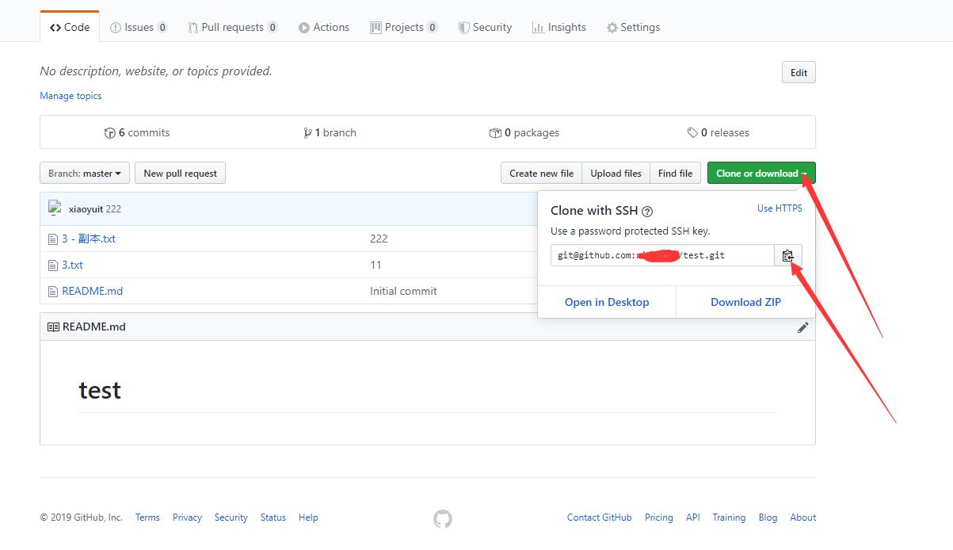Viewport: 953px width, 550px height.
Task: Open help icon beside Clone with SSH
Action: pos(647,212)
